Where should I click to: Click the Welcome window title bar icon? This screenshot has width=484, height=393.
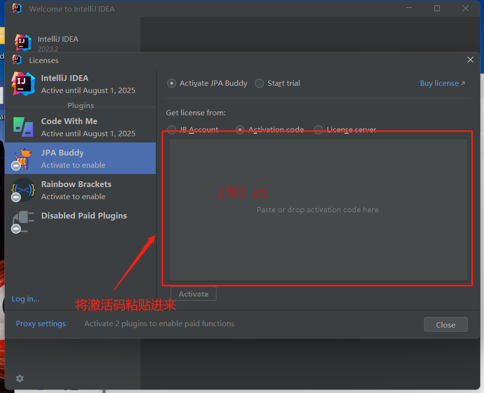tap(17, 8)
